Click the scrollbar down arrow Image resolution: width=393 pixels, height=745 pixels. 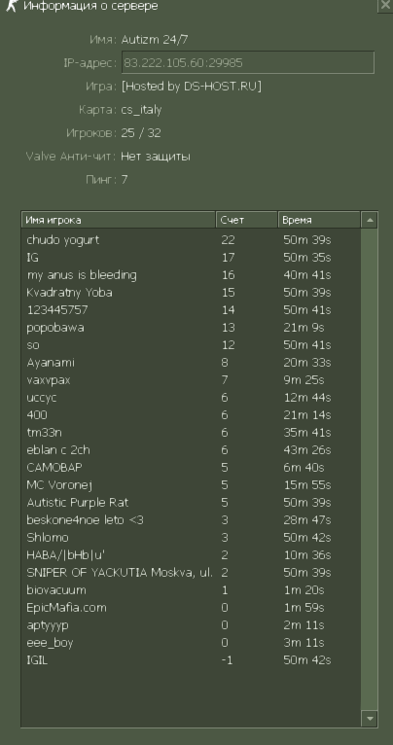tap(370, 718)
